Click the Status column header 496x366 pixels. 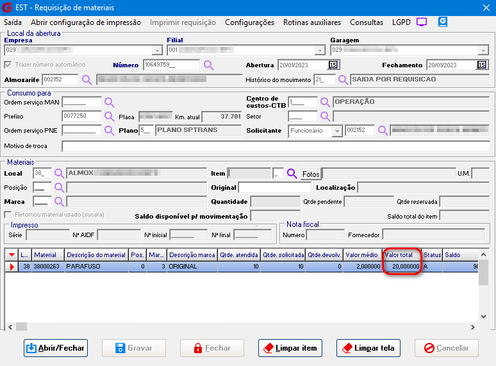(432, 255)
